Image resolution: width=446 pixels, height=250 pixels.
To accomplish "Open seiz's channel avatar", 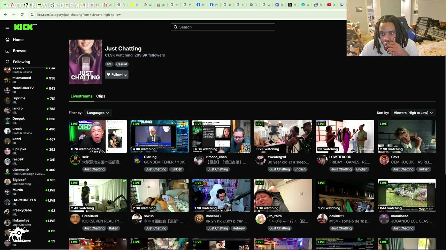I will coord(75,160).
